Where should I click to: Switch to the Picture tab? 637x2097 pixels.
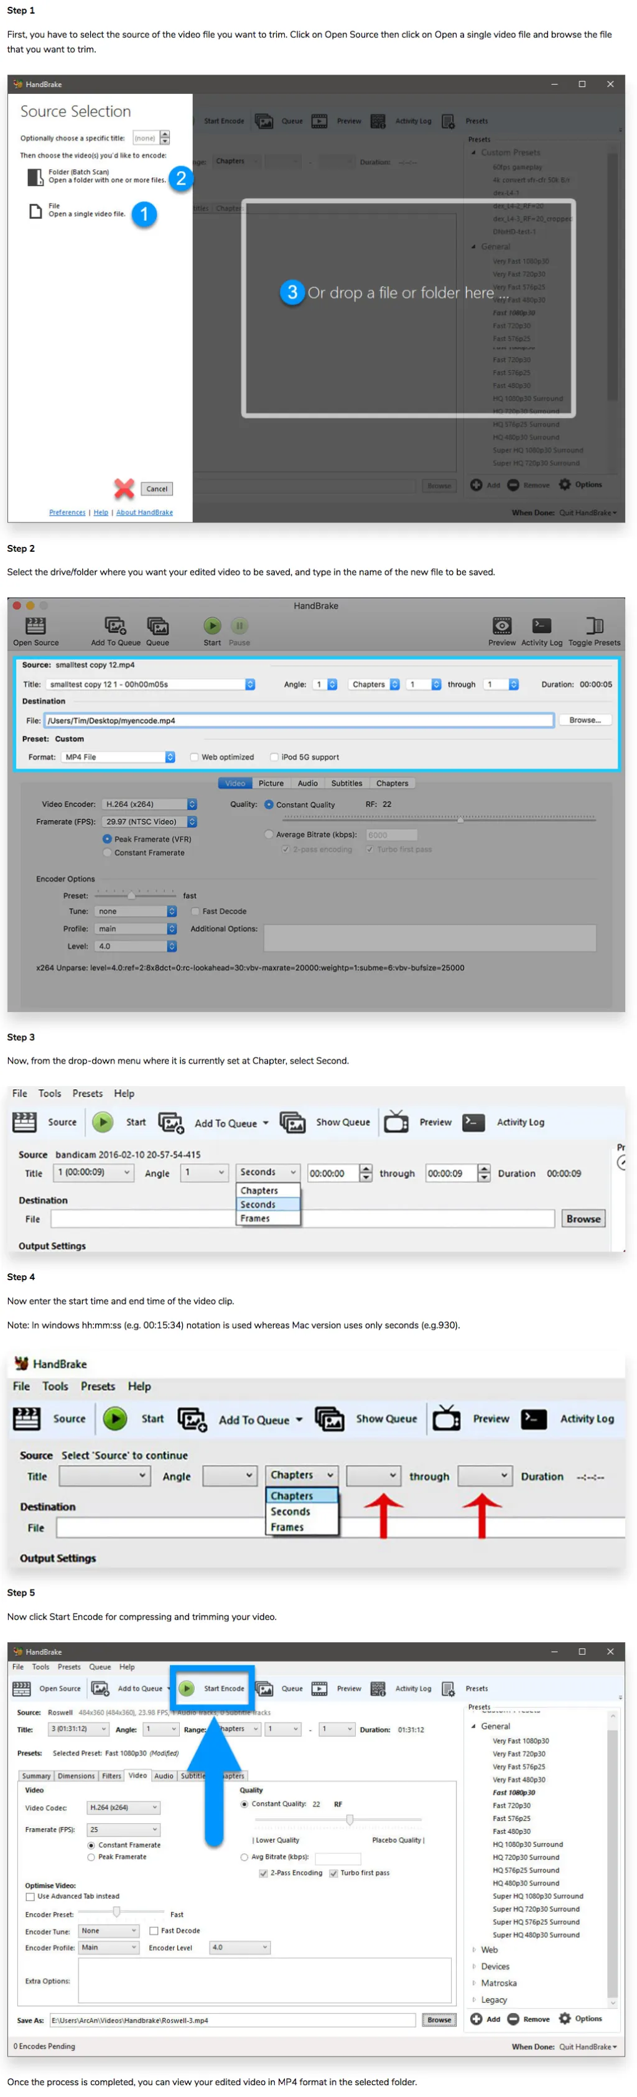coord(271,783)
